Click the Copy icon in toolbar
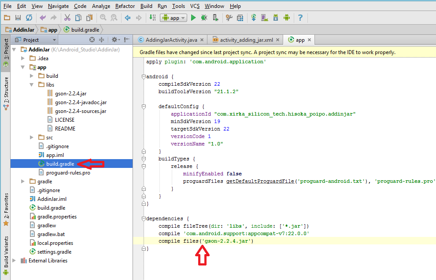This screenshot has height=280, width=436. [78, 18]
